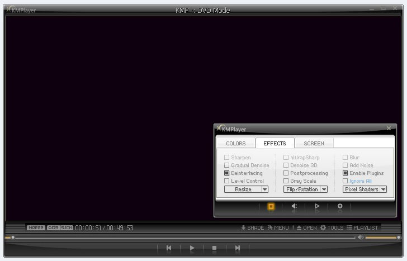Show the PLAYLIST panel
Viewport: 407px width, 261px height.
pos(362,228)
